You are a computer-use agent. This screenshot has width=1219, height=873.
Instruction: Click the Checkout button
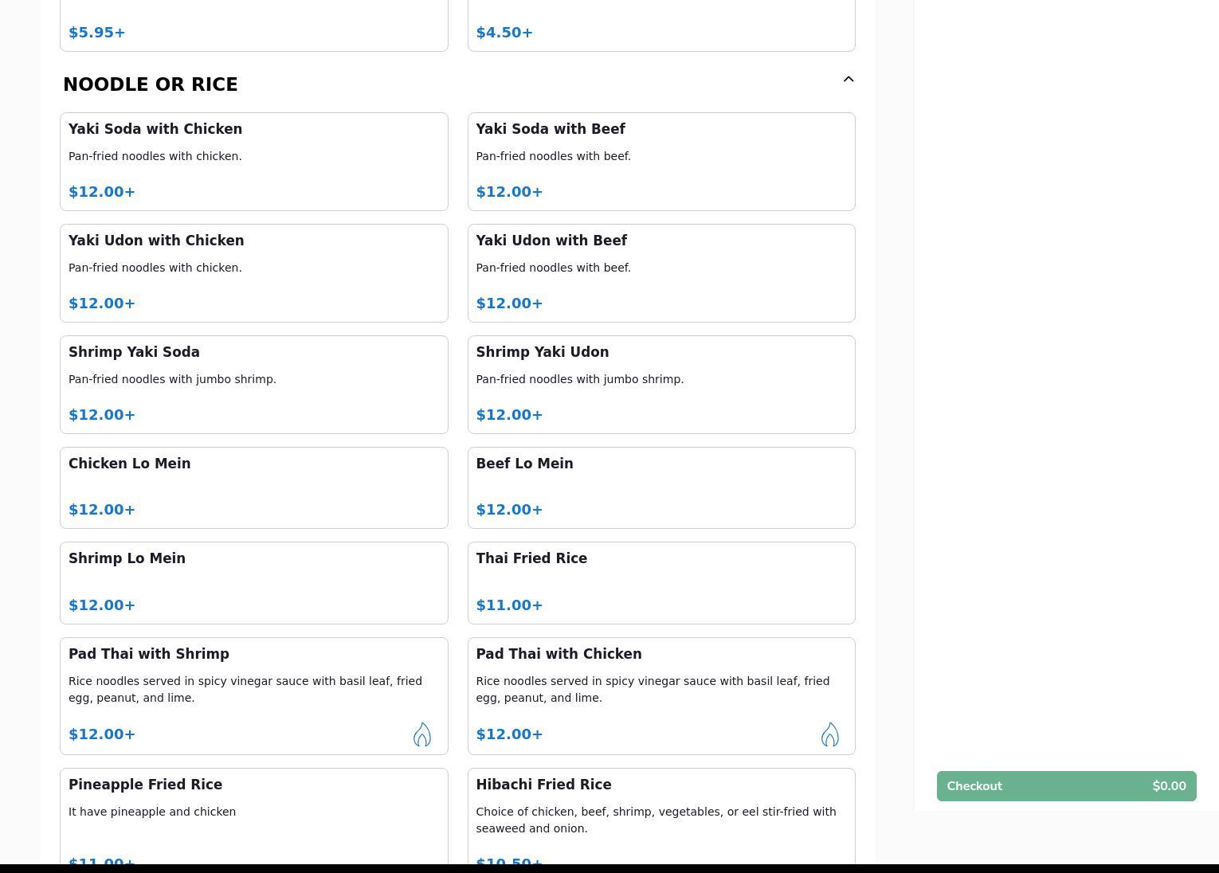click(1066, 786)
